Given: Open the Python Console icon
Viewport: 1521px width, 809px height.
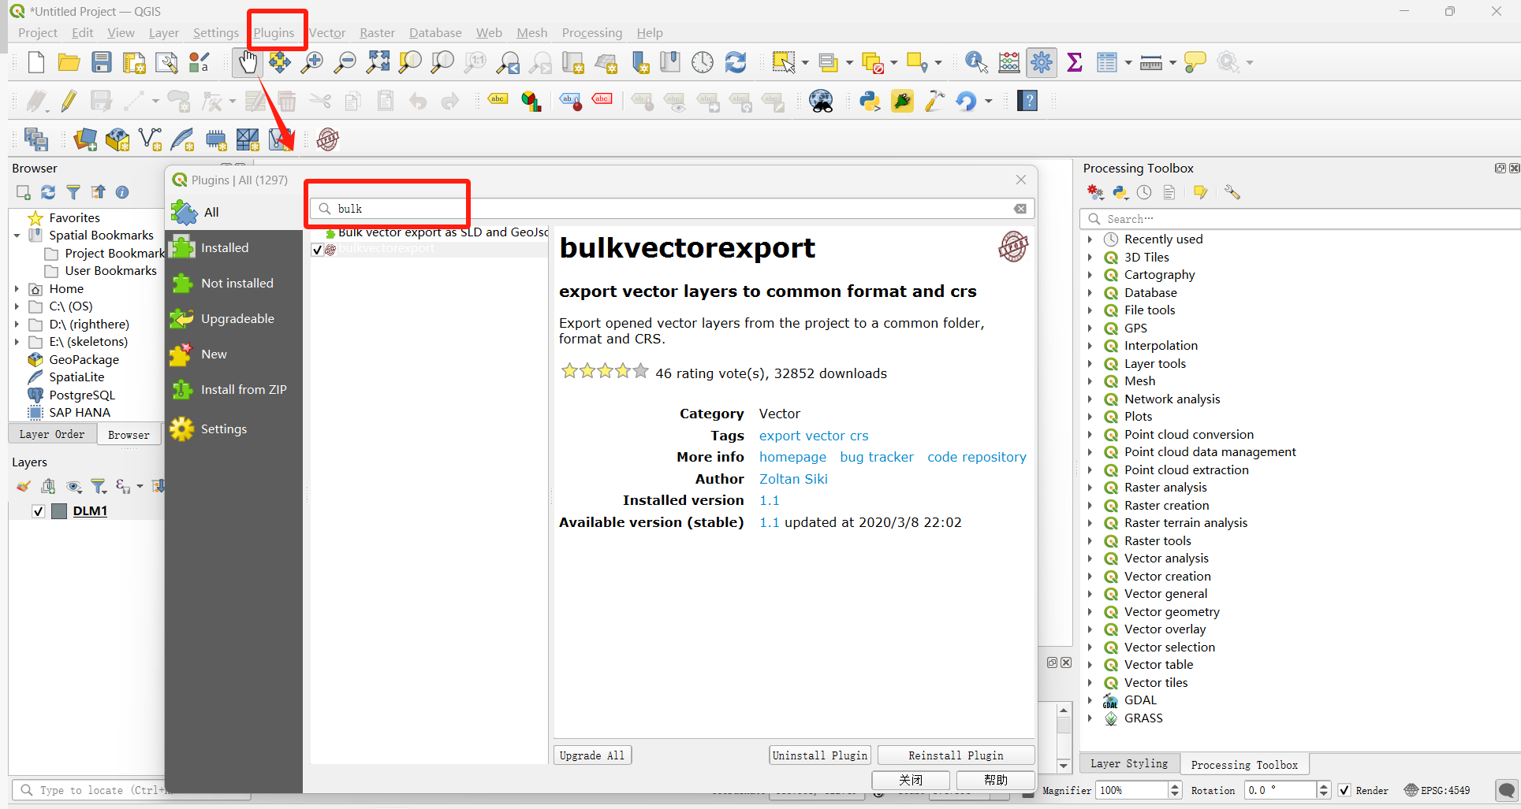Looking at the screenshot, I should [x=870, y=101].
